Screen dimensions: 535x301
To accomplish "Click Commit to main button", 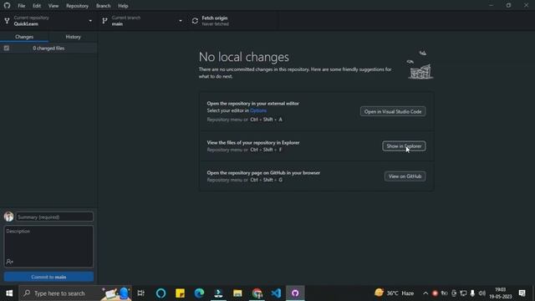I will (48, 277).
